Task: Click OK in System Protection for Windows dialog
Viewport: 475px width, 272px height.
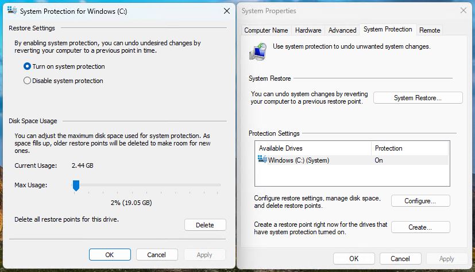Action: click(x=110, y=254)
